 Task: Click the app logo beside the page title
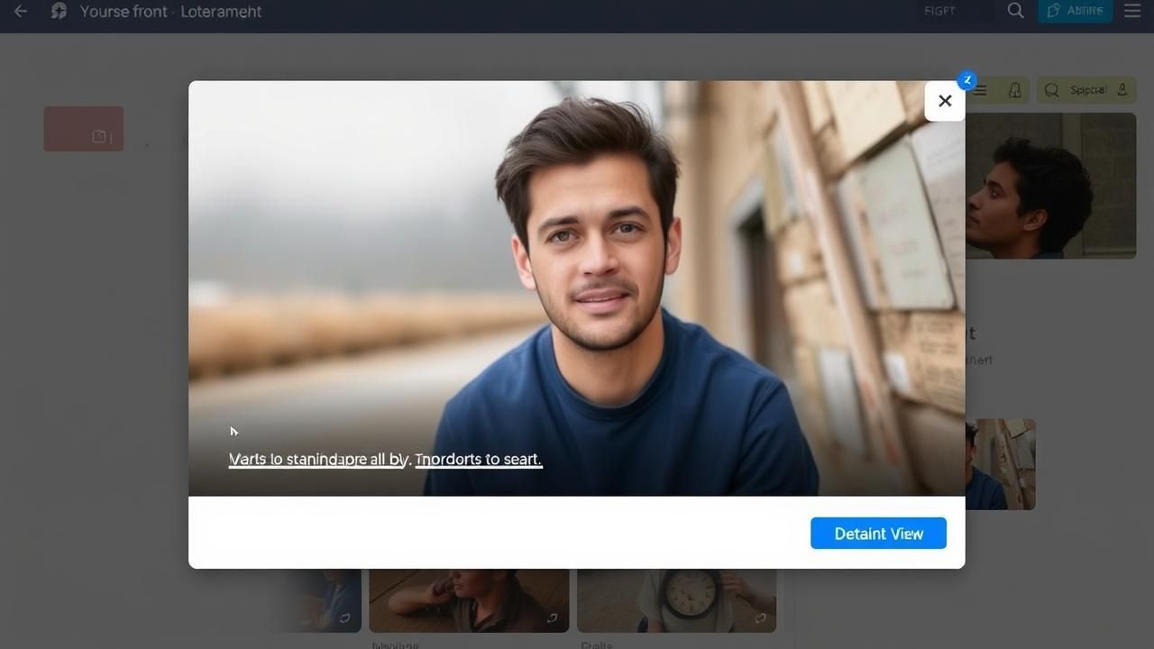click(x=59, y=12)
